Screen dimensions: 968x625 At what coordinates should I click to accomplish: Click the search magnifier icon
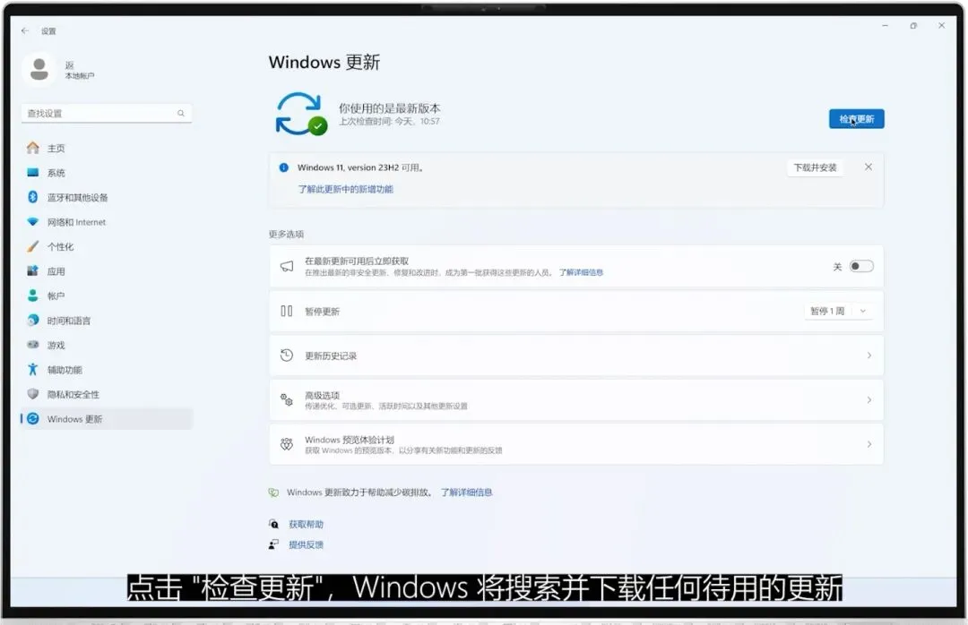(181, 113)
